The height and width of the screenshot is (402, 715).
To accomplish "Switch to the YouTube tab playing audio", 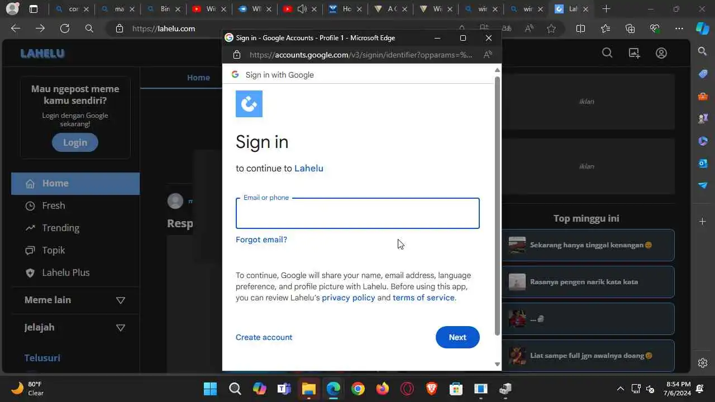I will 301,9.
